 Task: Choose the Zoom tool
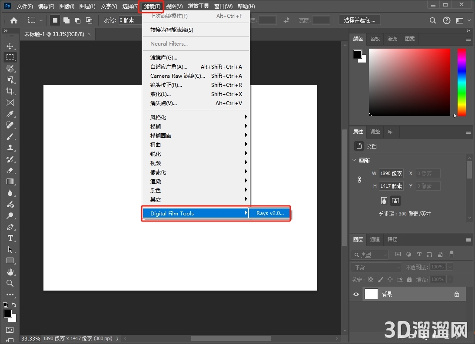(10, 283)
